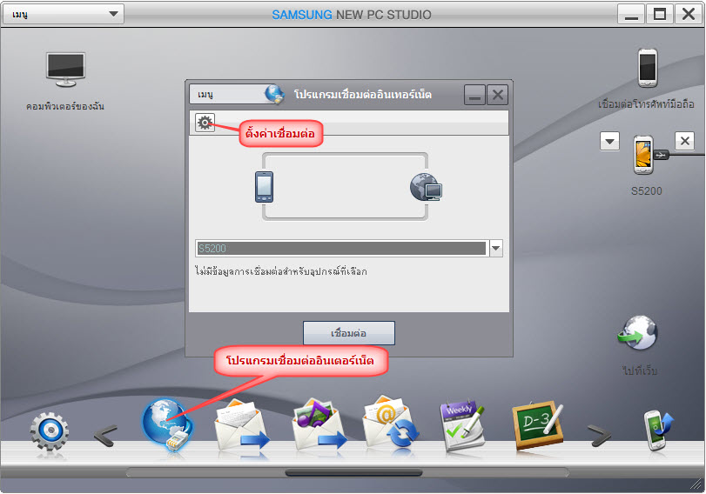
Task: Open D-3 chalkboard D-day icon
Action: click(x=538, y=425)
